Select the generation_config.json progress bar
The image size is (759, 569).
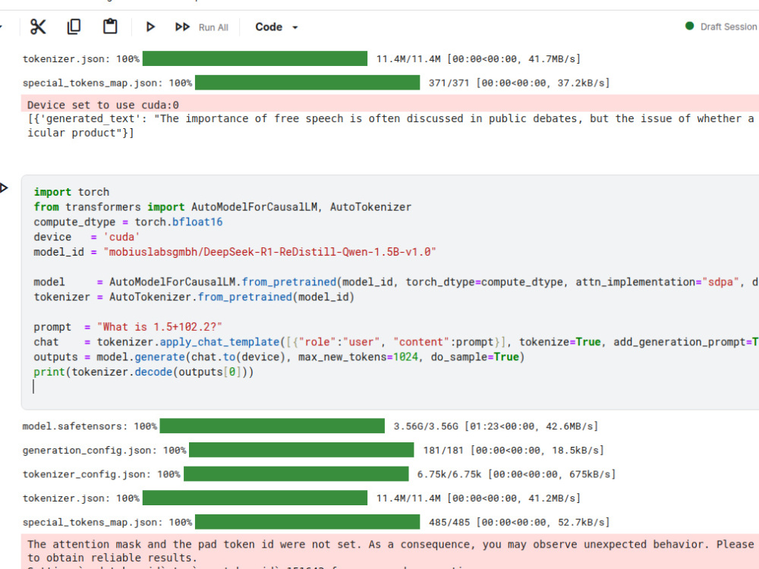pyautogui.click(x=301, y=450)
